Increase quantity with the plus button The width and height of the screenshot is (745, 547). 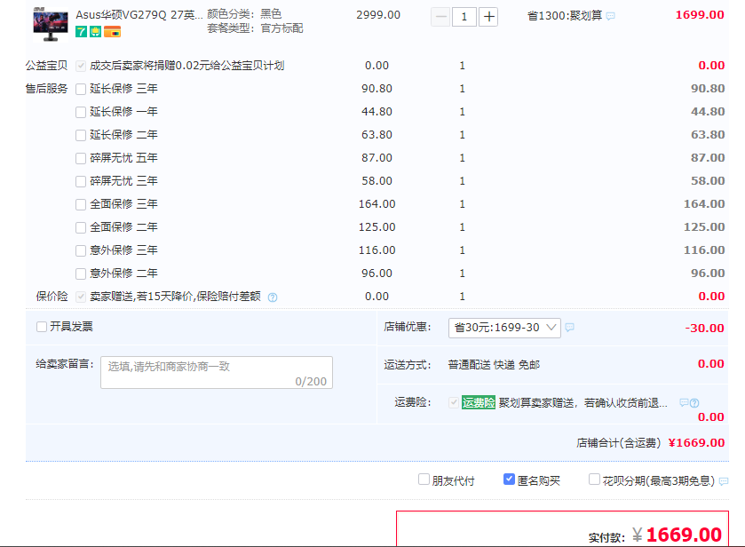point(488,17)
